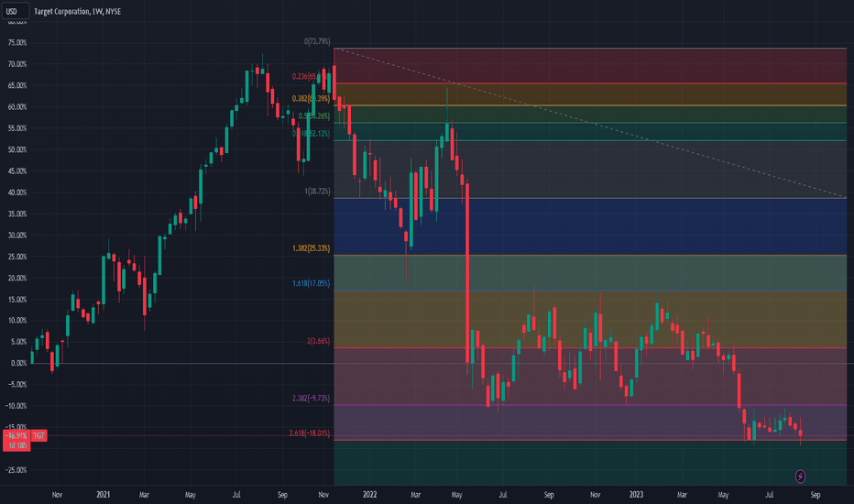Click the Nov label just before 2023
Screen dimensions: 854x504
pyautogui.click(x=596, y=495)
